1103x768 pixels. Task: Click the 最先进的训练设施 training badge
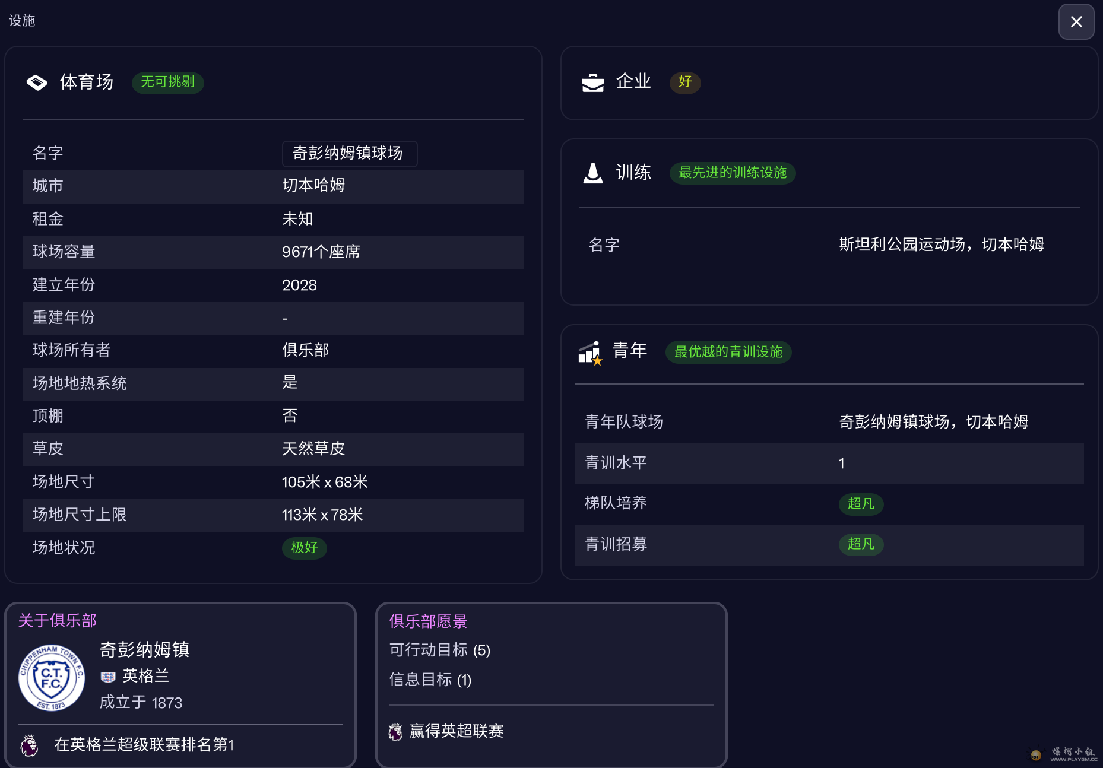732,173
